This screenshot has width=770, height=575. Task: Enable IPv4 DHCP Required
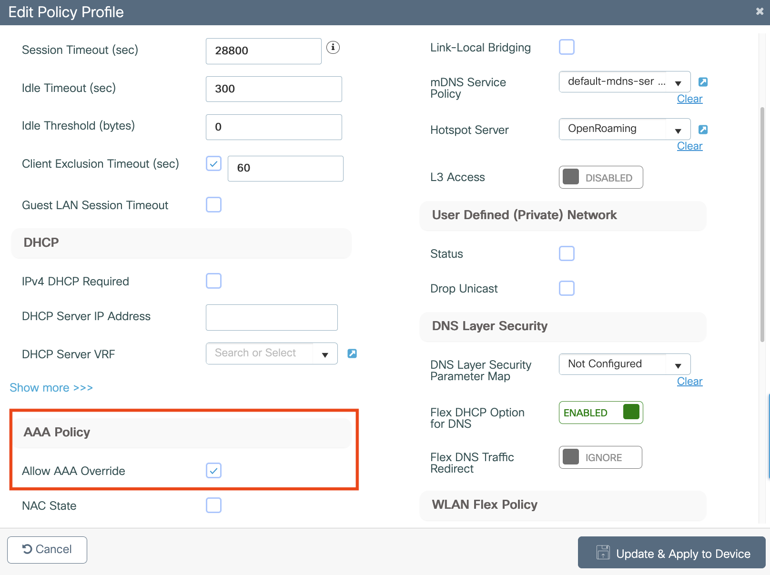point(213,281)
